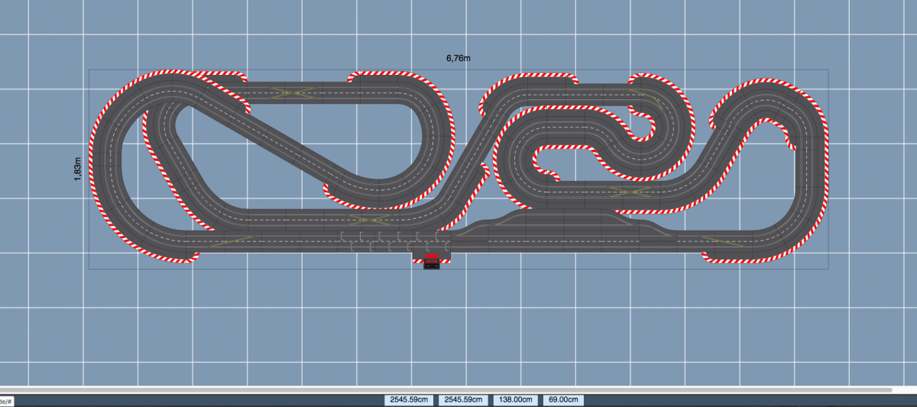Select the 138.00cm status field
The image size is (917, 407).
click(514, 399)
